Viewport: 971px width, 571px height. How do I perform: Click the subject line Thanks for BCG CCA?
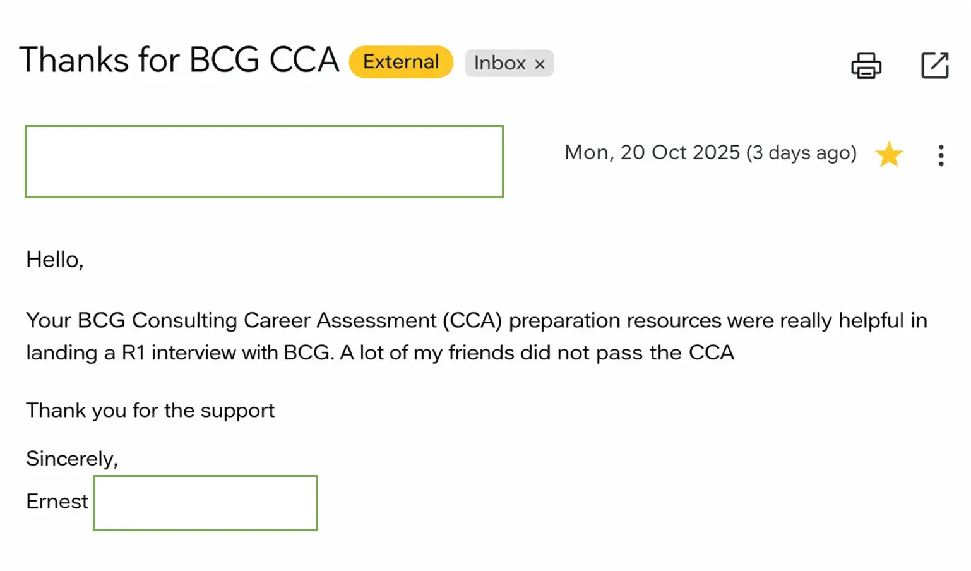point(179,61)
